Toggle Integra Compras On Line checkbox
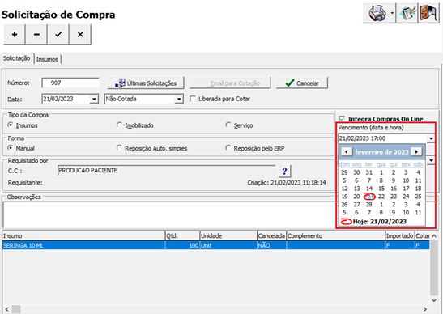 coord(342,119)
